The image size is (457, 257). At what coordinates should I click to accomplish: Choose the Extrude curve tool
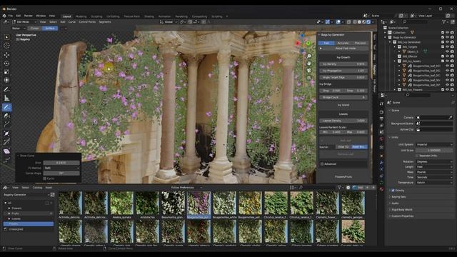point(6,124)
